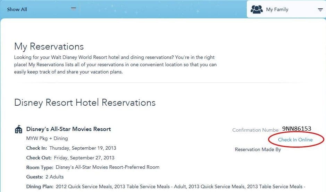The image size is (326, 192).
Task: Click the Reservation Made By label
Action: [x=258, y=149]
